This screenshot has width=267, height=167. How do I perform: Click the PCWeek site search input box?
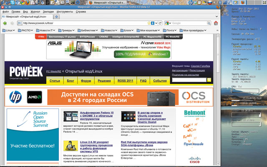coord(189,80)
